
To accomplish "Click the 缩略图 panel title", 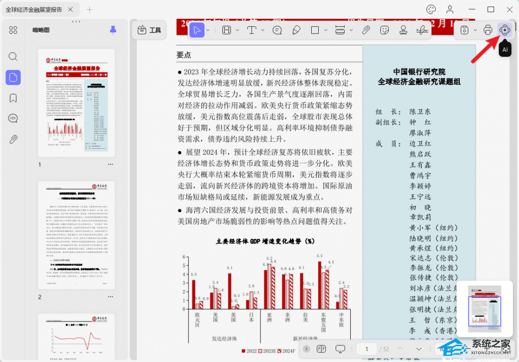I will (41, 30).
